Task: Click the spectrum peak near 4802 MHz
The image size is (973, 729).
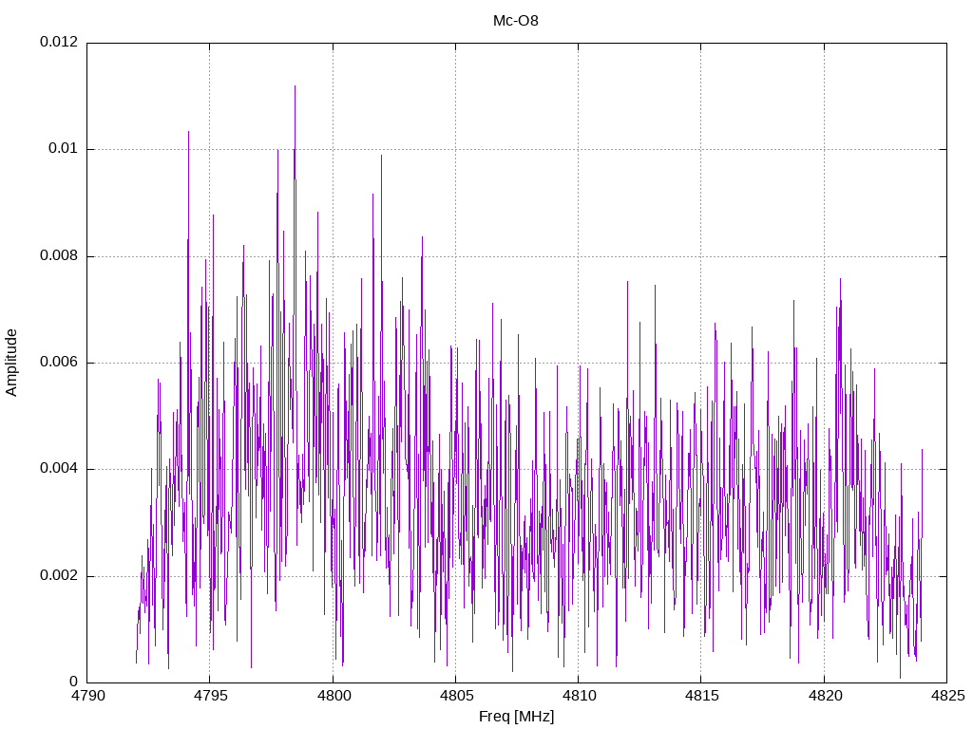Action: [382, 155]
